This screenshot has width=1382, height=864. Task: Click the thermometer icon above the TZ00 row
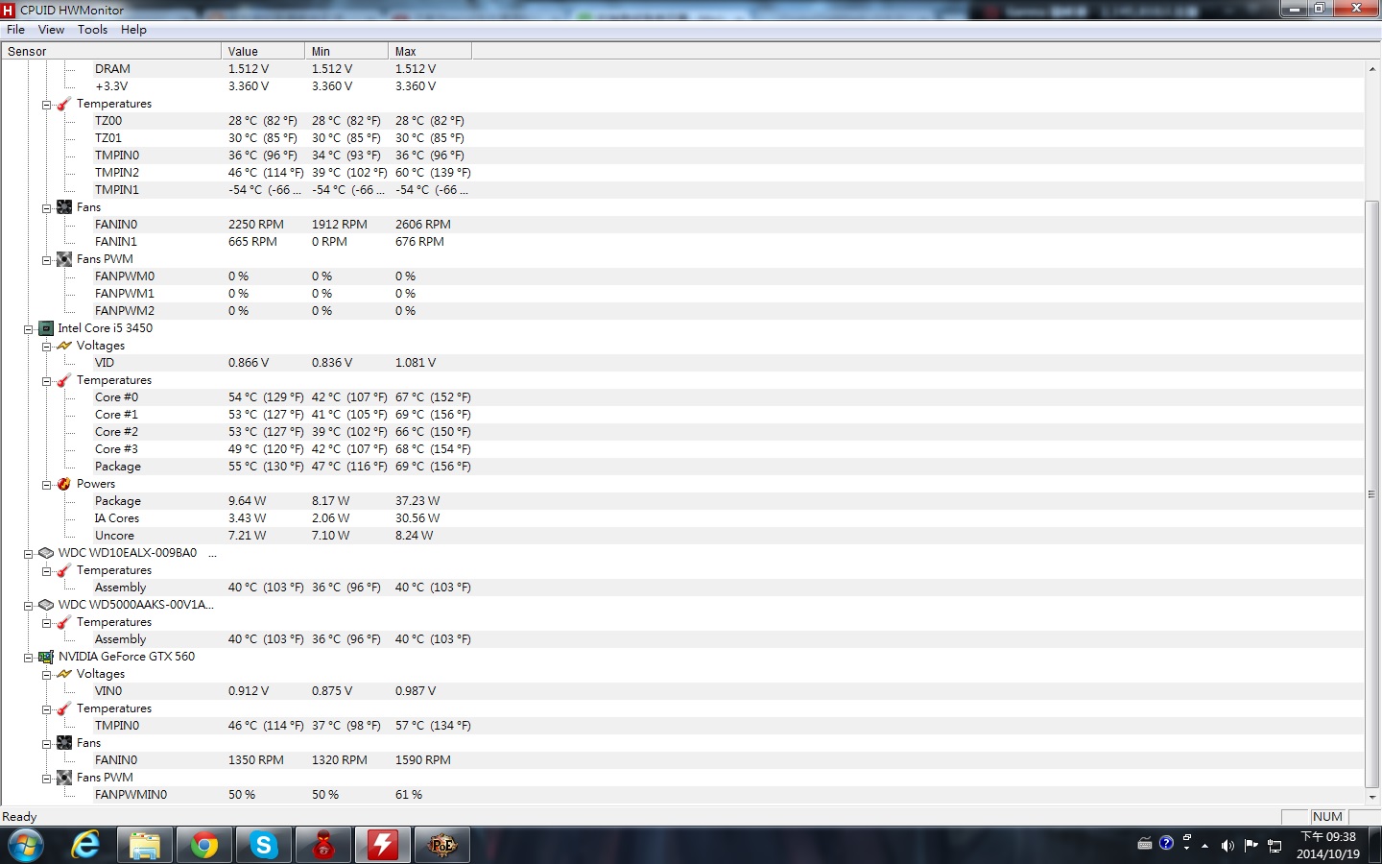pos(64,104)
